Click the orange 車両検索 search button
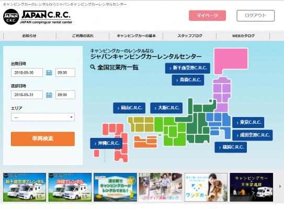 (x=43, y=139)
